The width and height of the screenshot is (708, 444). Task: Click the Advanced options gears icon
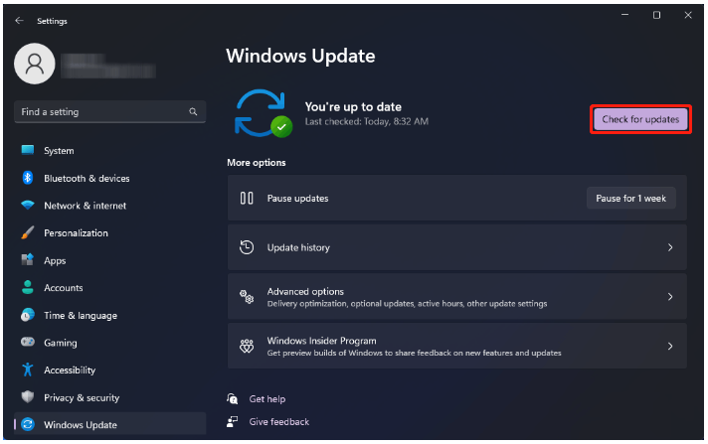point(247,296)
